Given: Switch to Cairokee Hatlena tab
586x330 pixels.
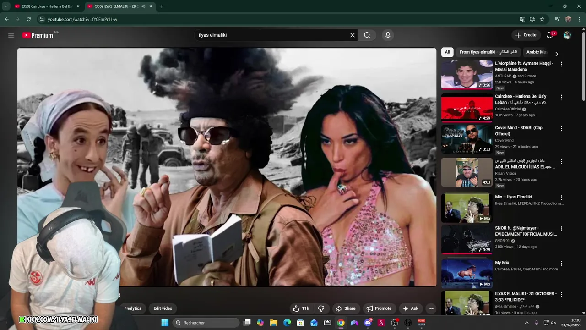Looking at the screenshot, I should coord(47,6).
